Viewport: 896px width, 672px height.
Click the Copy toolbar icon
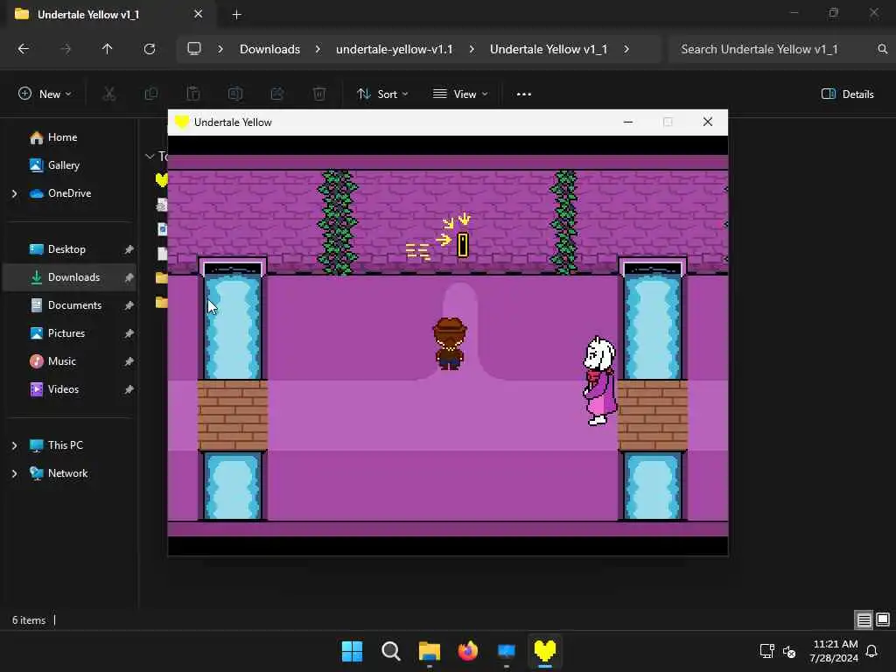coord(150,94)
